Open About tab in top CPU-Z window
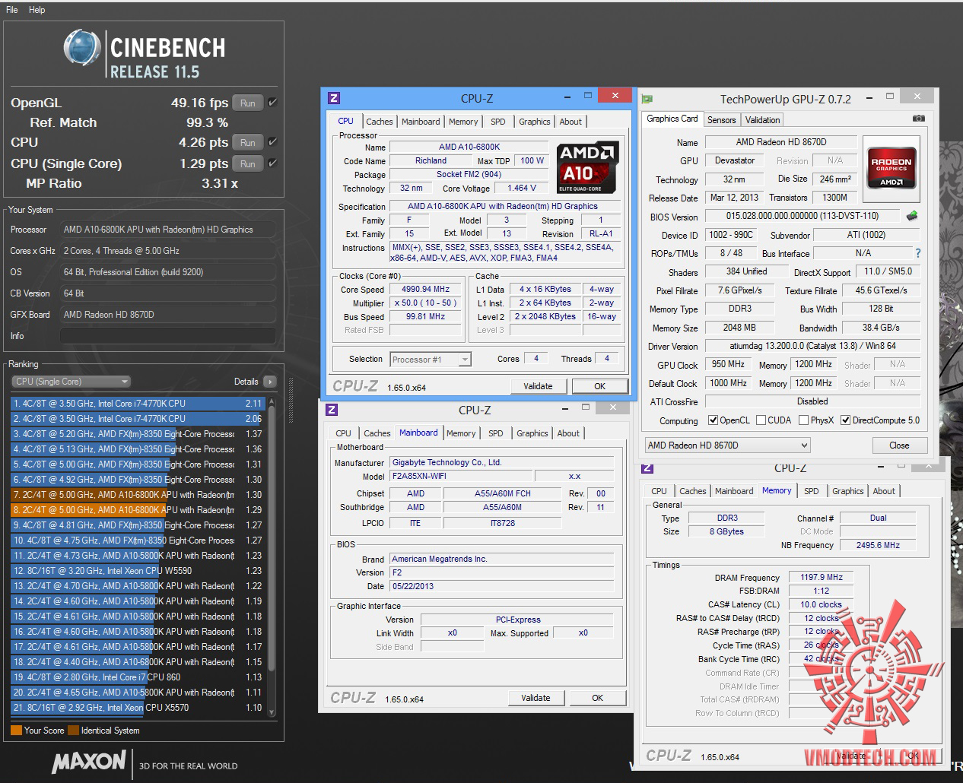The image size is (963, 783). click(570, 122)
